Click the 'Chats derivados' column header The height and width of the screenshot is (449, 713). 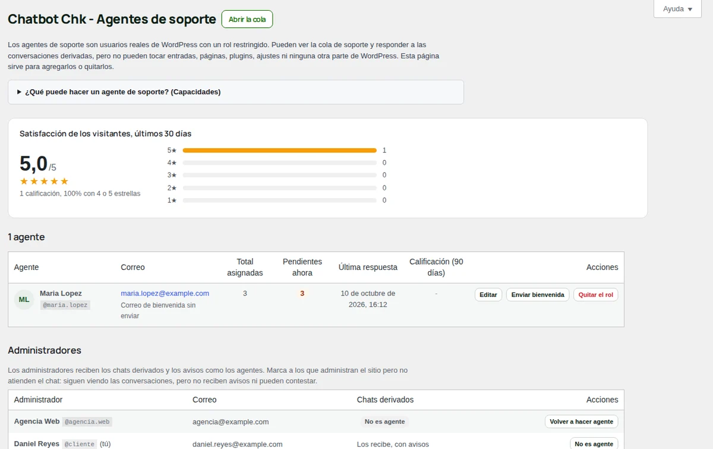[385, 400]
